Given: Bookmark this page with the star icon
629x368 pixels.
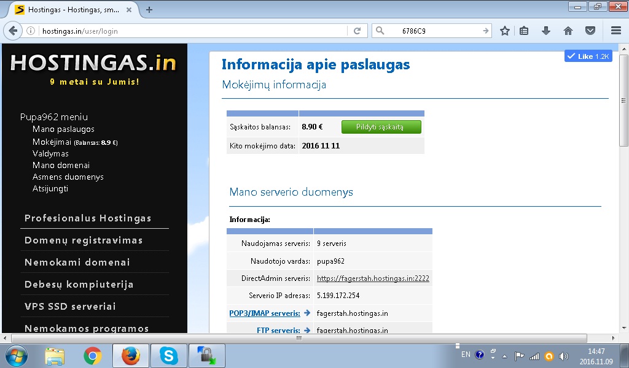Looking at the screenshot, I should (x=505, y=31).
